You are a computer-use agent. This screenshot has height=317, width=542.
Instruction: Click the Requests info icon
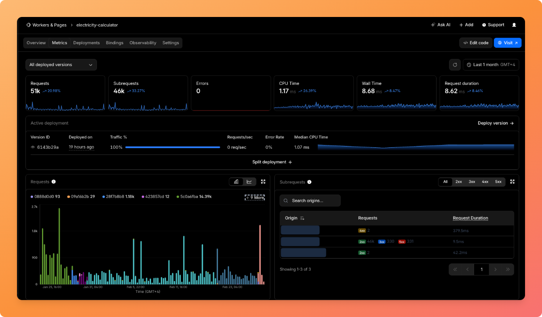click(x=54, y=182)
